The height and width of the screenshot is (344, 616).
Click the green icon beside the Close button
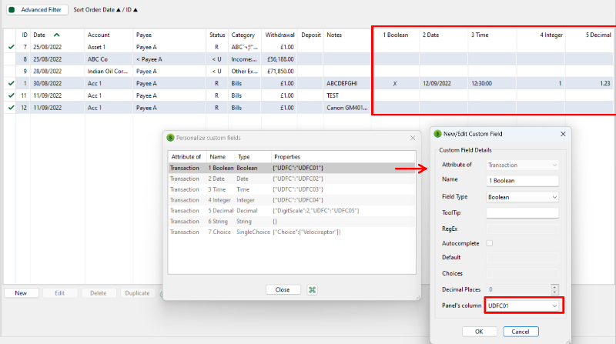(x=312, y=290)
